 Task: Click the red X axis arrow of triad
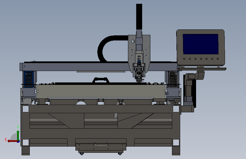coord(12,141)
